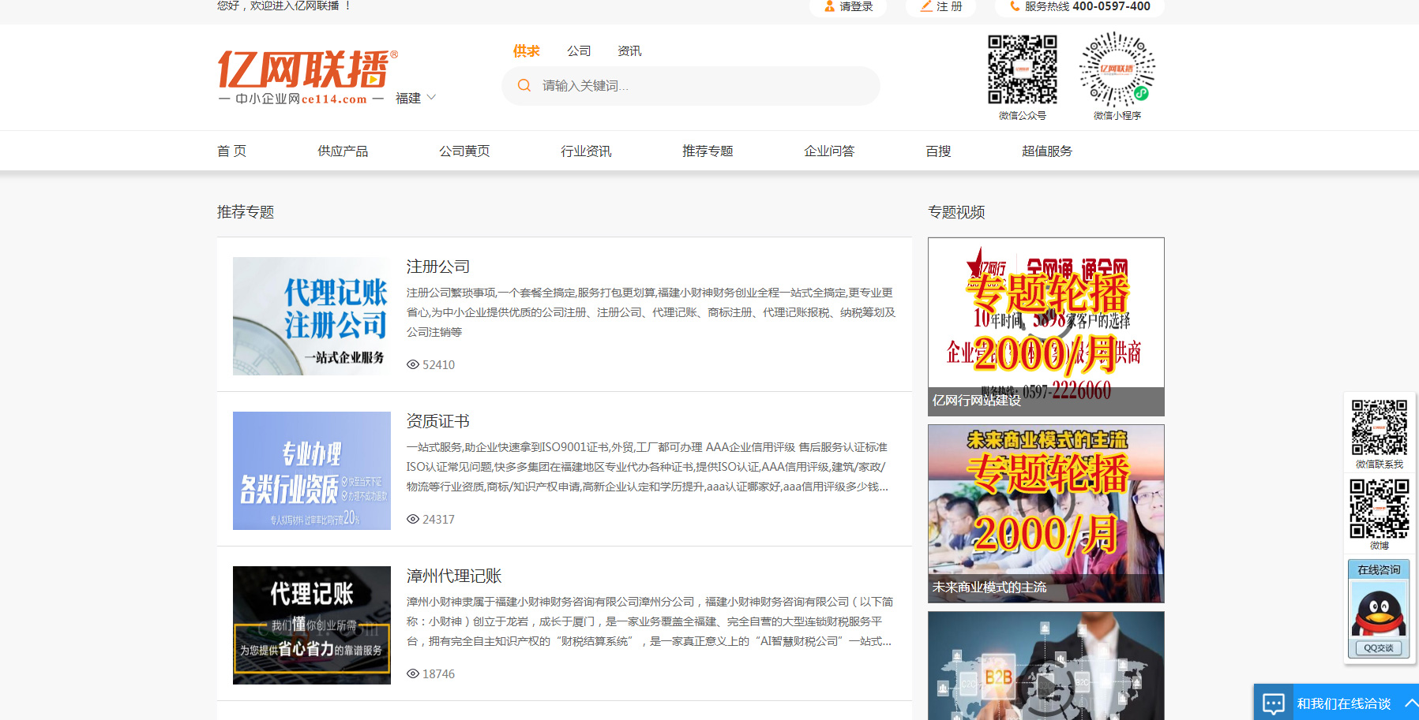Select the 公司 search type
This screenshot has width=1419, height=720.
tap(579, 51)
